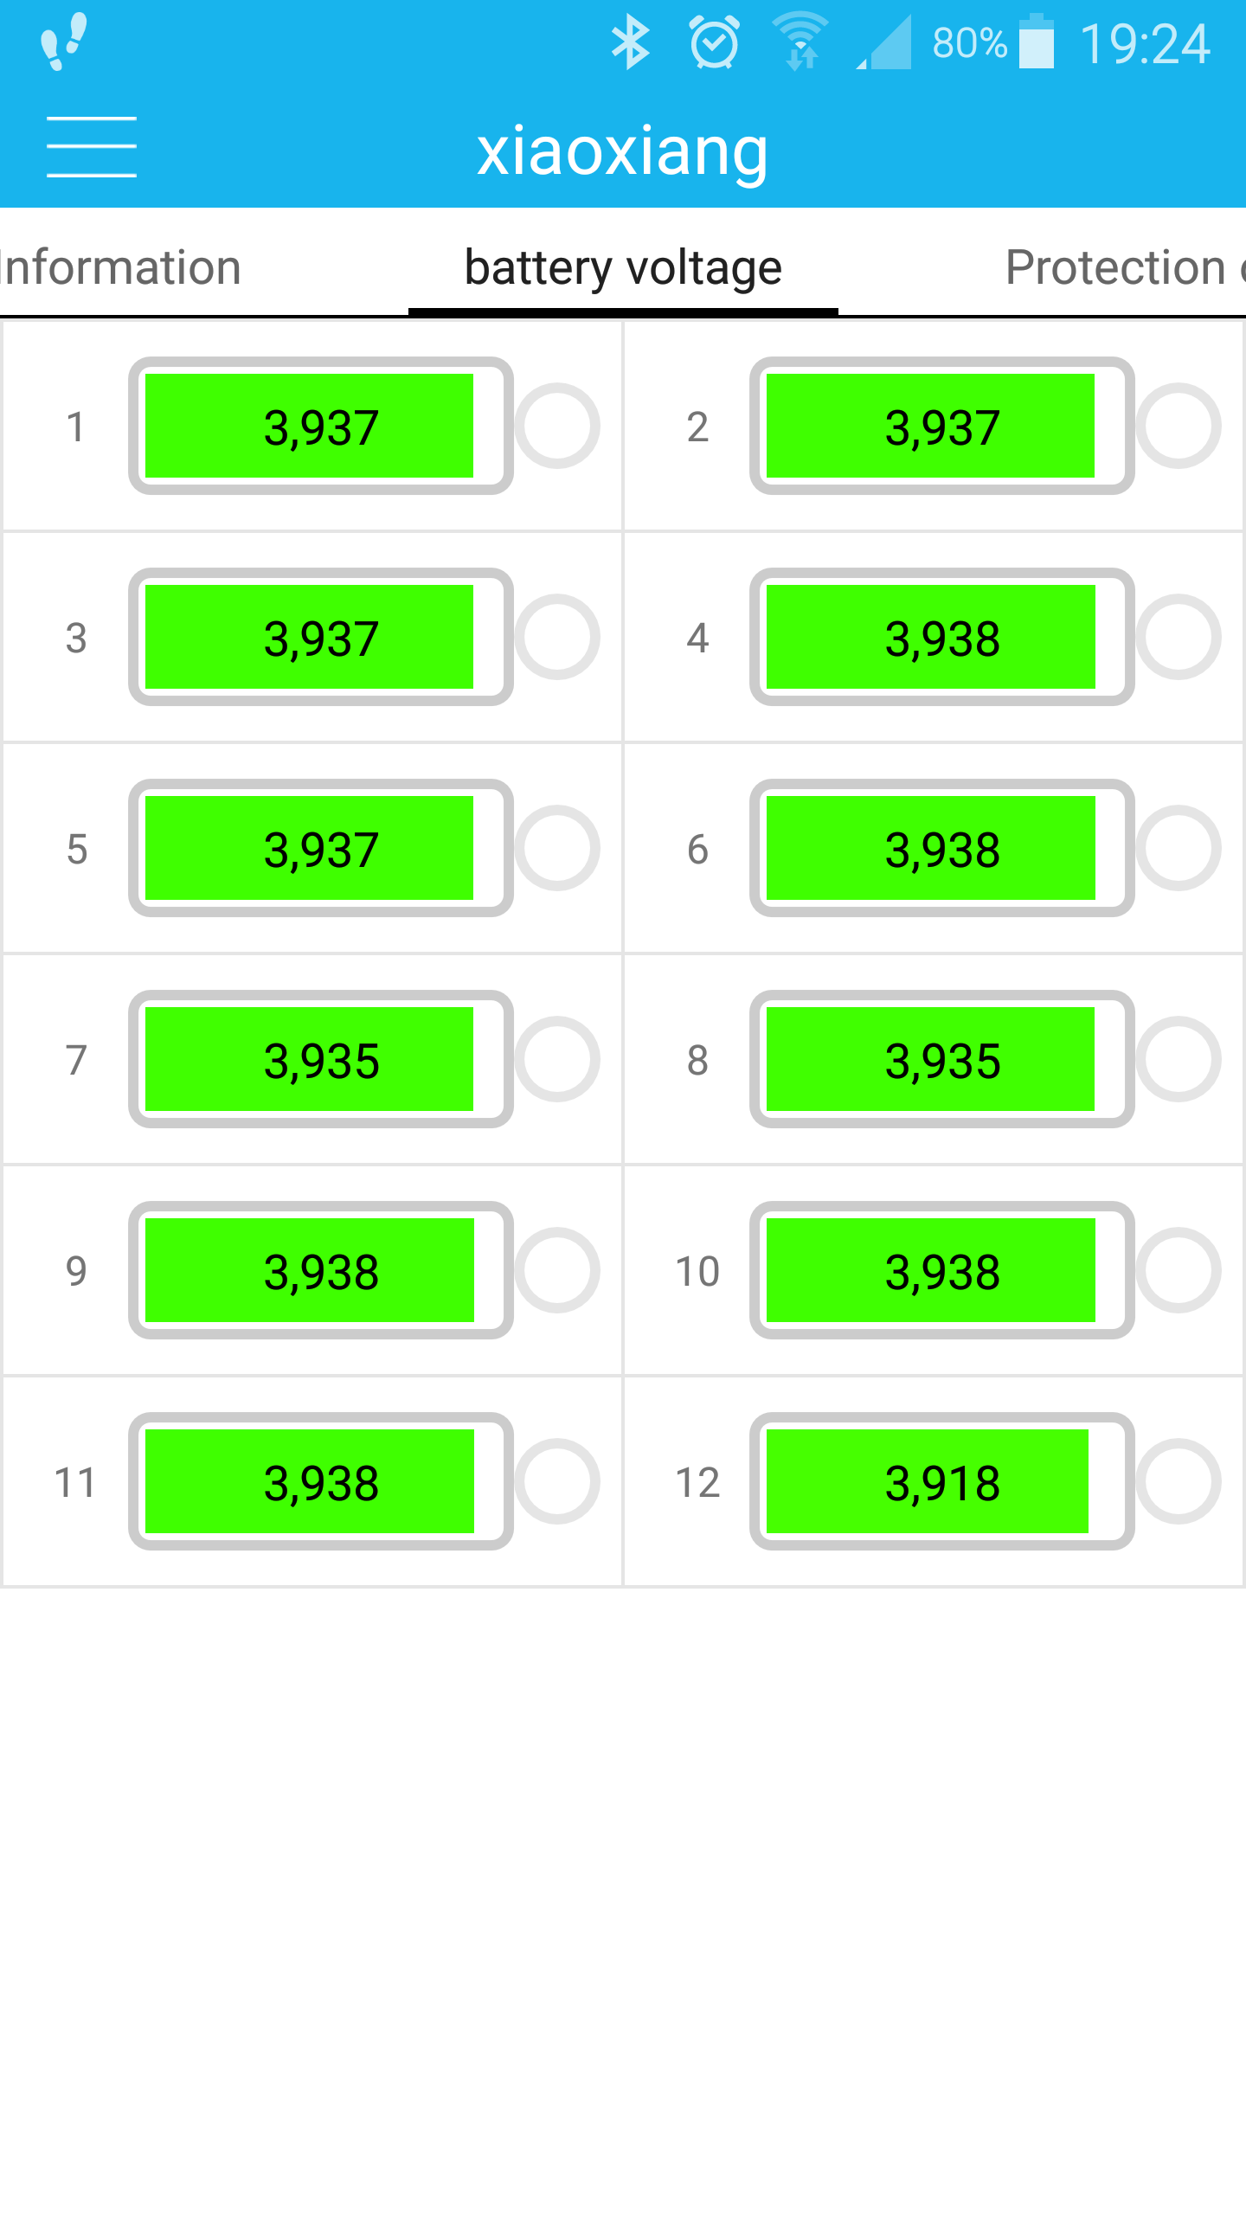
Task: Toggle the balance indicator for cell 12
Action: pyautogui.click(x=1179, y=1481)
